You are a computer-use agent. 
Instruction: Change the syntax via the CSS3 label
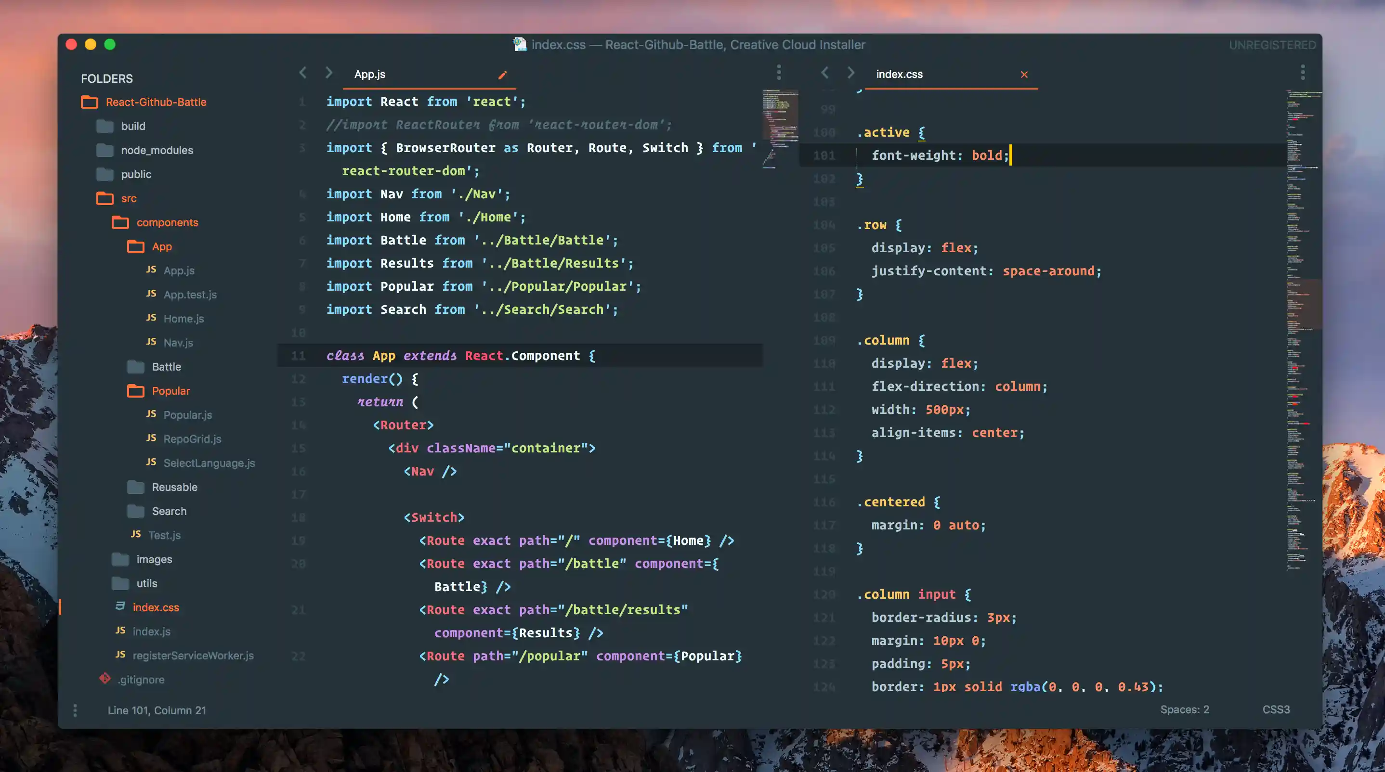tap(1275, 709)
